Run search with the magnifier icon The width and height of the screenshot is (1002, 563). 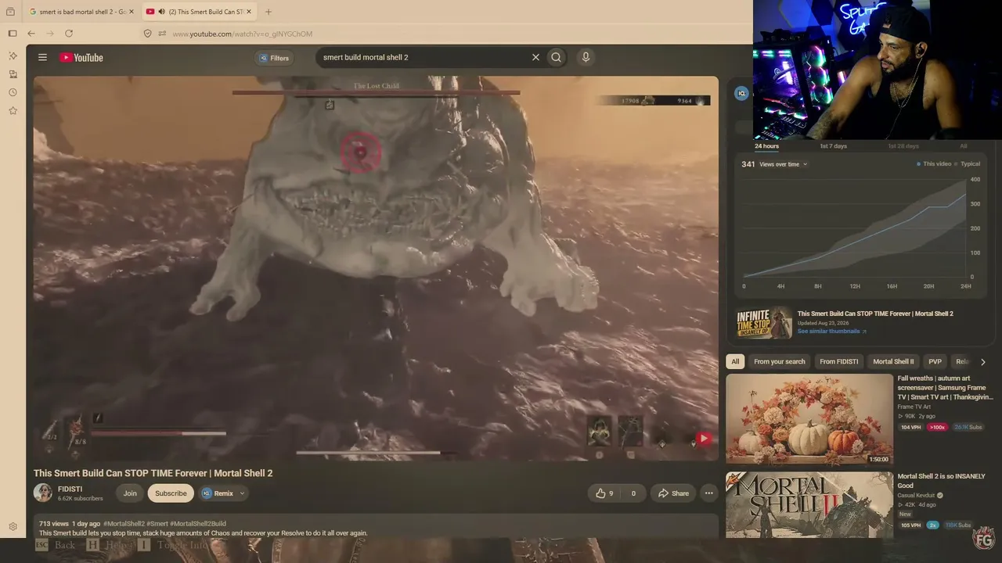pyautogui.click(x=556, y=57)
